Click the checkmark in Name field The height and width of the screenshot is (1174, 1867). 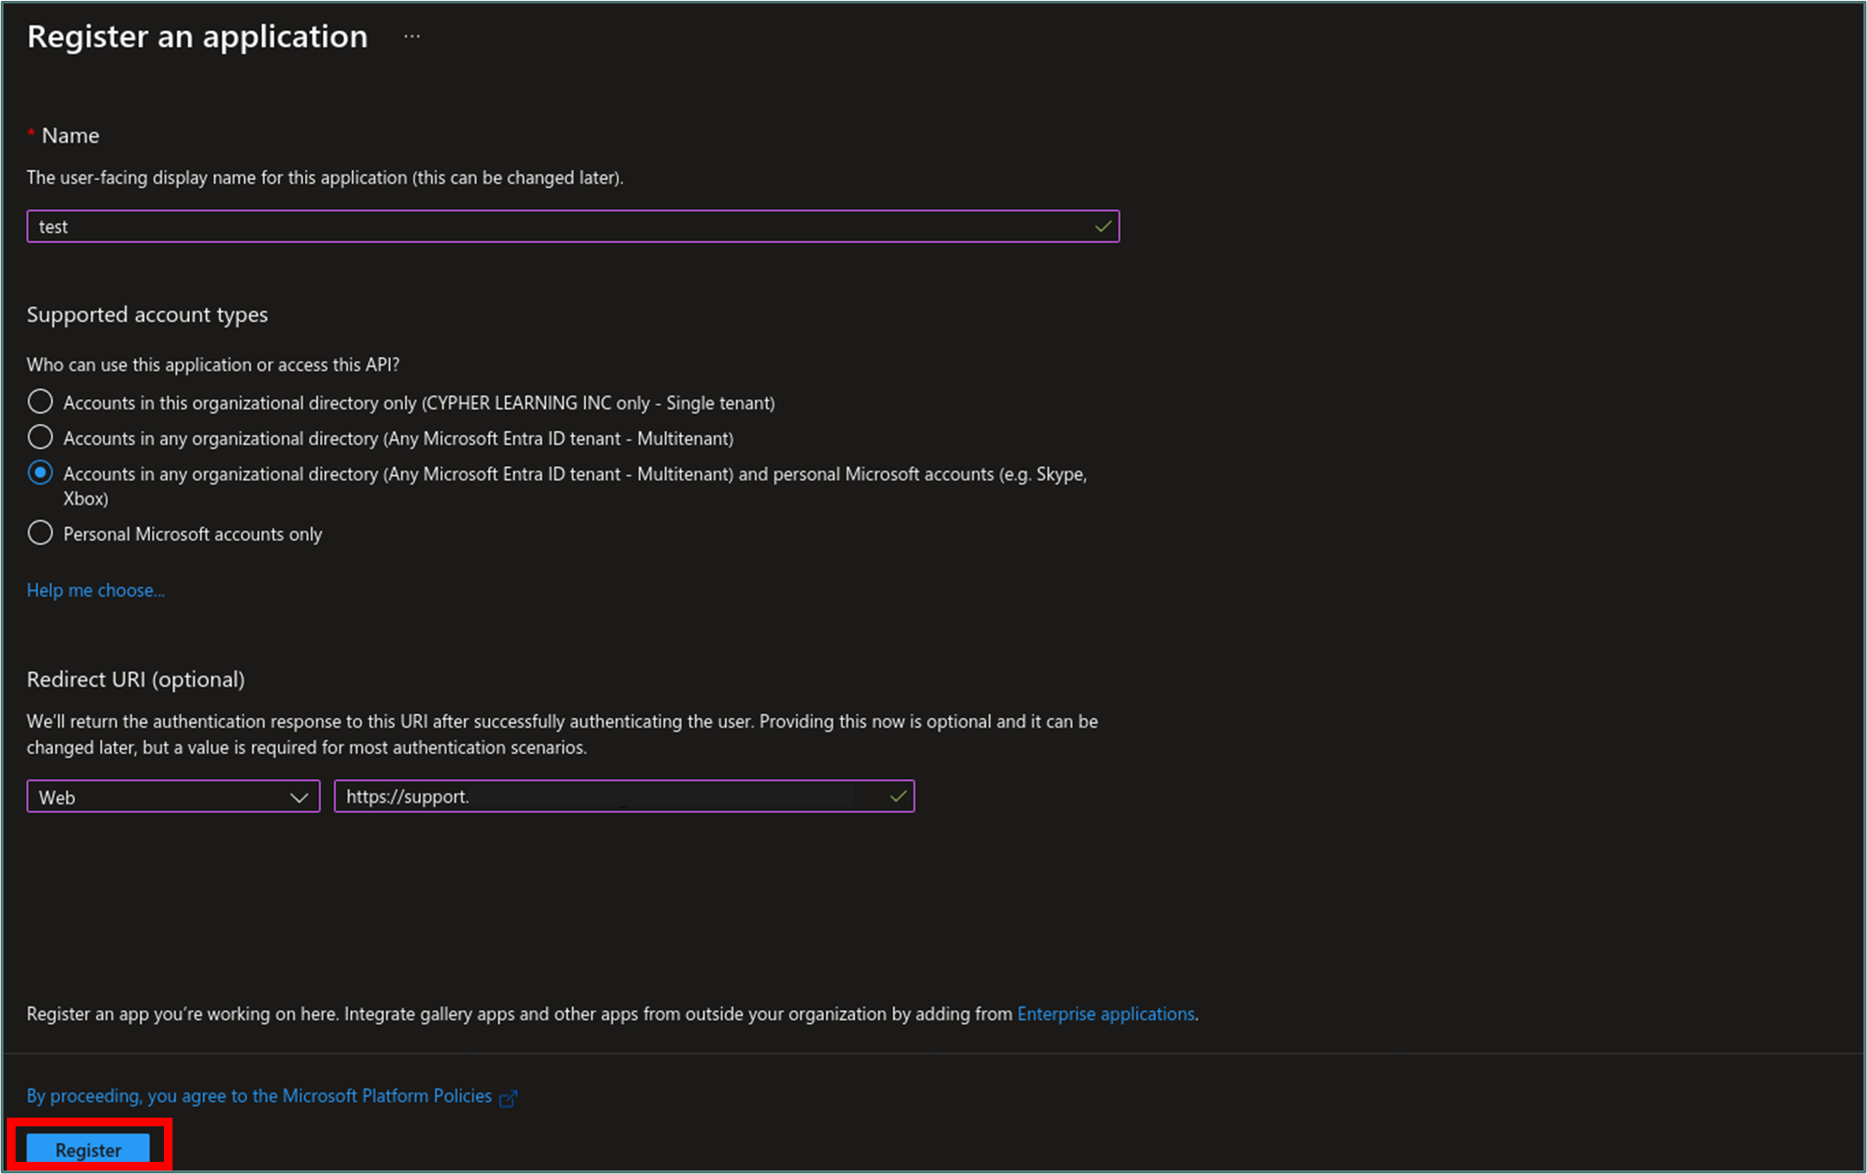tap(1102, 226)
